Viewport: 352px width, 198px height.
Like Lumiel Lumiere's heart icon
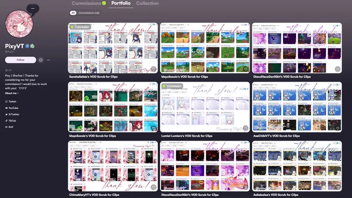[x=245, y=128]
